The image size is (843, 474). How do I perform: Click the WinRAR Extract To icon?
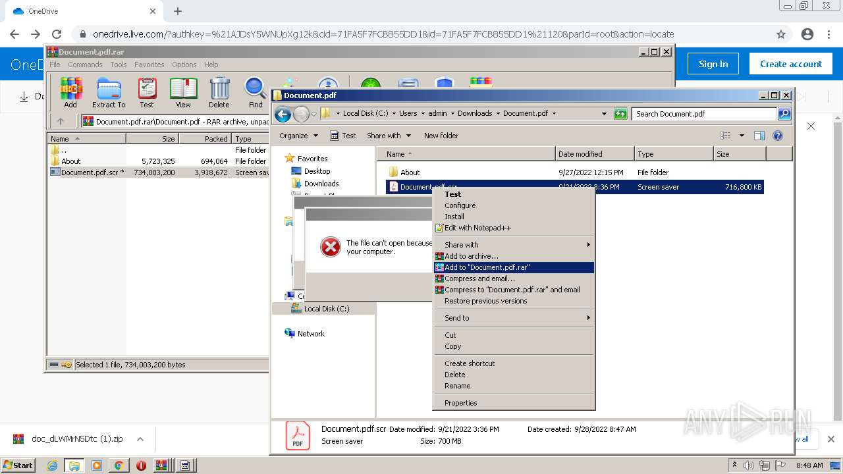click(x=109, y=92)
